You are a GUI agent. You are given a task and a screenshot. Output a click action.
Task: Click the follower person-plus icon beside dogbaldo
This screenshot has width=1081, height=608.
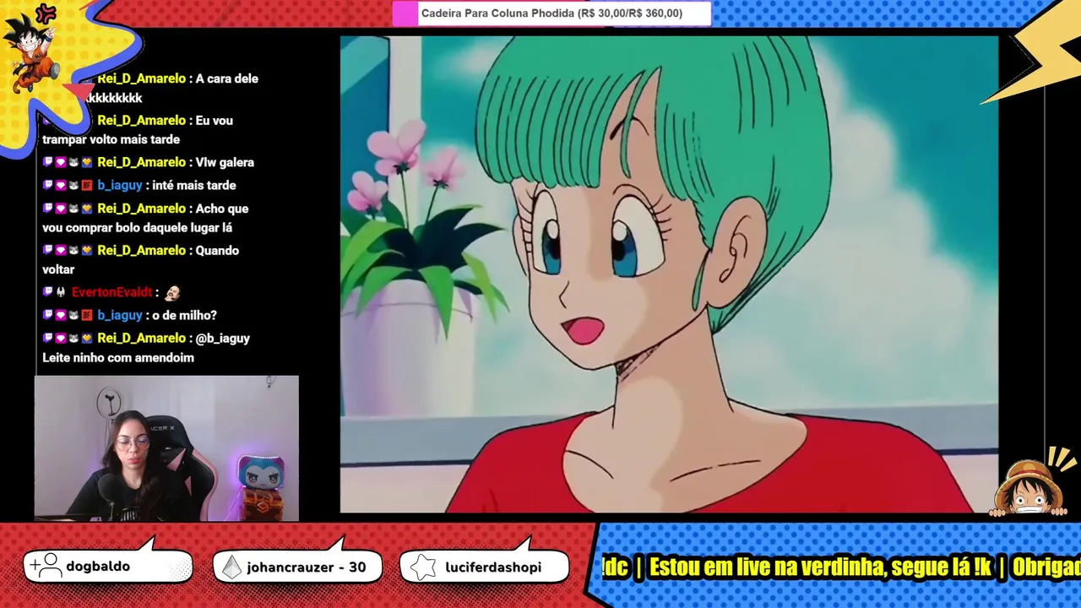pyautogui.click(x=47, y=567)
